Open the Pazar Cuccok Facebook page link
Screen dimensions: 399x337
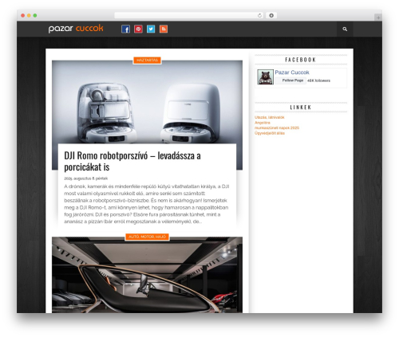[292, 72]
